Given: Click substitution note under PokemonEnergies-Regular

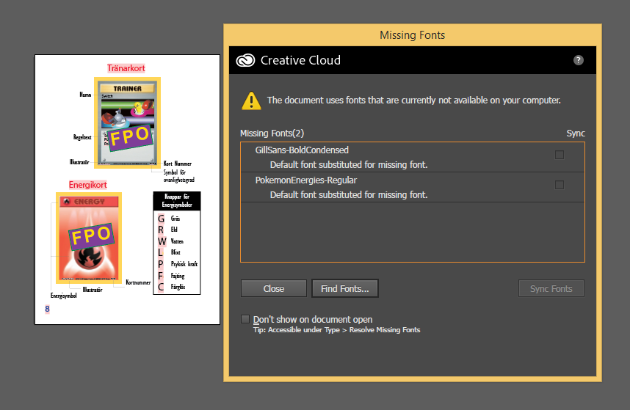Looking at the screenshot, I should pyautogui.click(x=349, y=195).
